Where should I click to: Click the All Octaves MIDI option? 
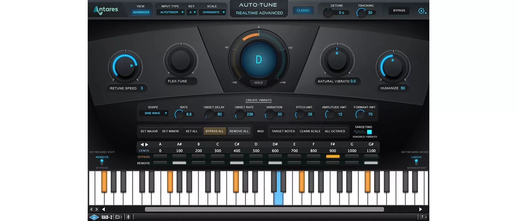335,131
